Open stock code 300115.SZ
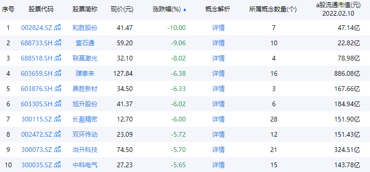Screen dimensions: 370x172 [x=37, y=120]
